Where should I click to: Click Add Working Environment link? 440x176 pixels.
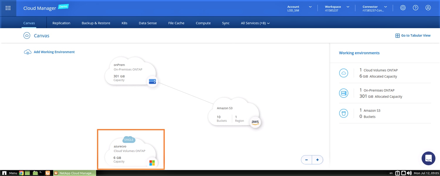54,52
